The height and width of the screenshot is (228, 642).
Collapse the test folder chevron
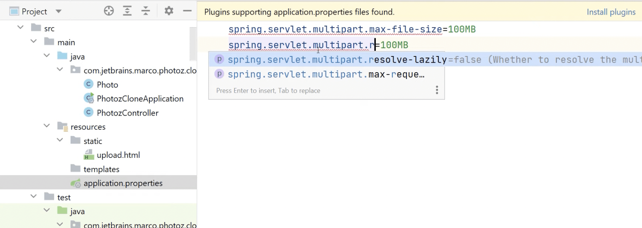click(x=34, y=197)
